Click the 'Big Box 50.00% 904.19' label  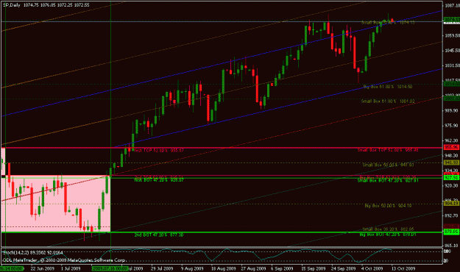[x=388, y=206]
